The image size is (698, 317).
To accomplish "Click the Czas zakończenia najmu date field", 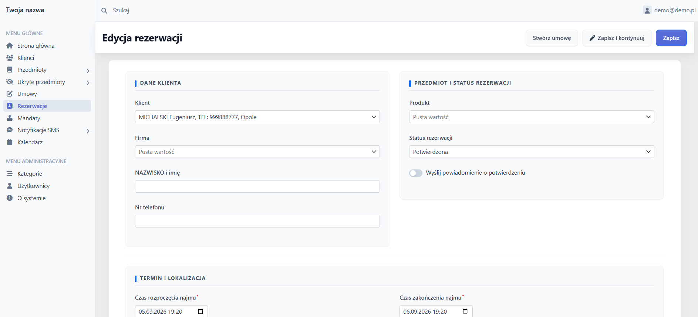I will [436, 311].
